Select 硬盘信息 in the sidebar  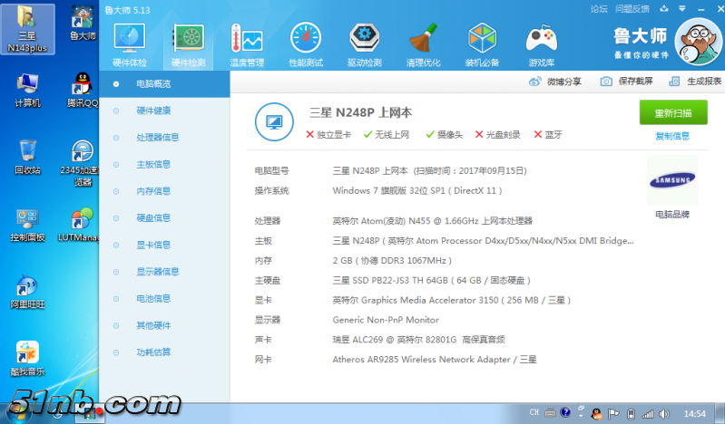[152, 217]
